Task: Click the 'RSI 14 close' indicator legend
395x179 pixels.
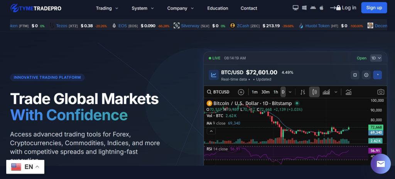Action: (x=217, y=149)
